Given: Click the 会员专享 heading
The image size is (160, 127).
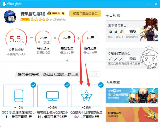Looking at the screenshot, I should 113,83.
